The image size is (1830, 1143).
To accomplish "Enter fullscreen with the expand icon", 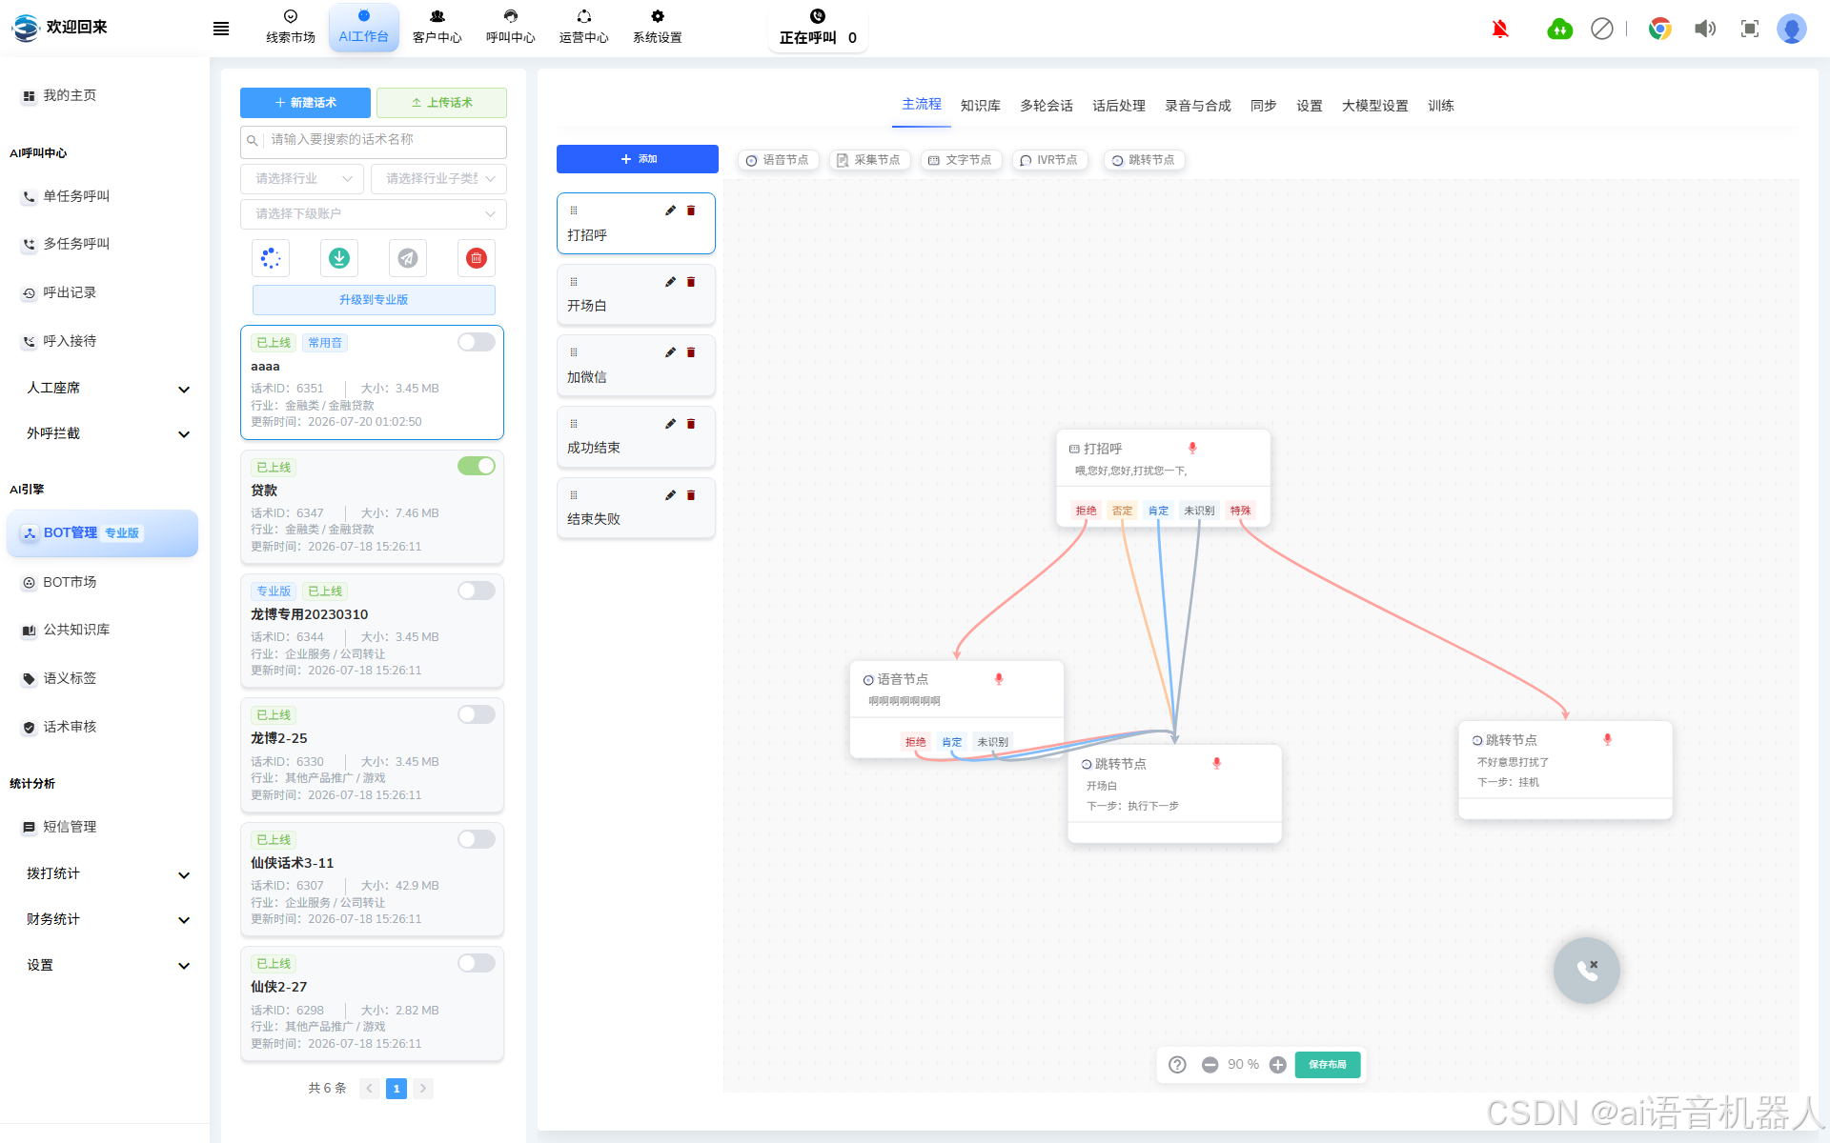I will pos(1750,29).
